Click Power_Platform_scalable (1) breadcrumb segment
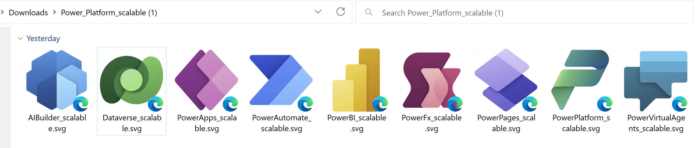695x148 pixels. pyautogui.click(x=109, y=13)
